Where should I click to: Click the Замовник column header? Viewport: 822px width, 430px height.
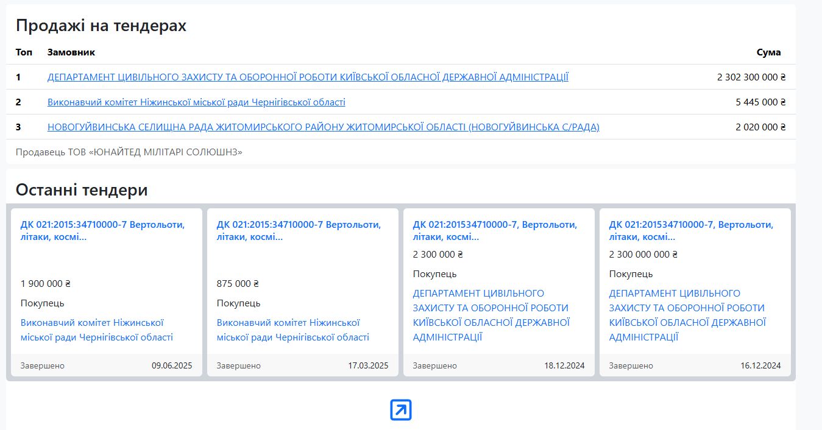coord(71,52)
